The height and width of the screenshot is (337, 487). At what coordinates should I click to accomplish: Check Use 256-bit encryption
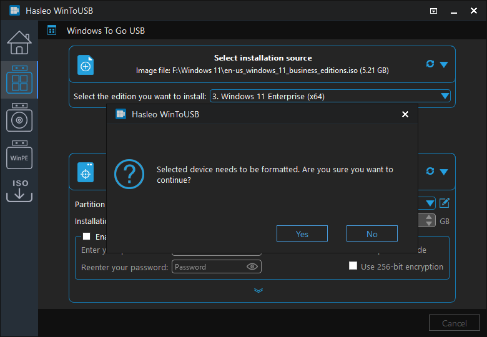click(x=353, y=266)
